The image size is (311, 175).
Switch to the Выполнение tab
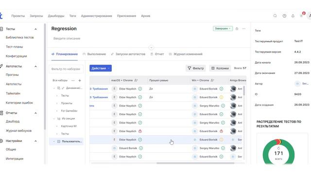point(94,54)
